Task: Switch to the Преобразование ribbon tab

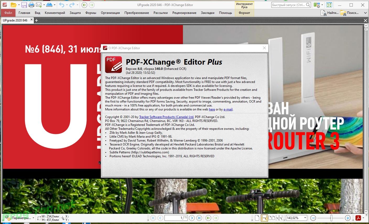Action: pyautogui.click(x=137, y=13)
